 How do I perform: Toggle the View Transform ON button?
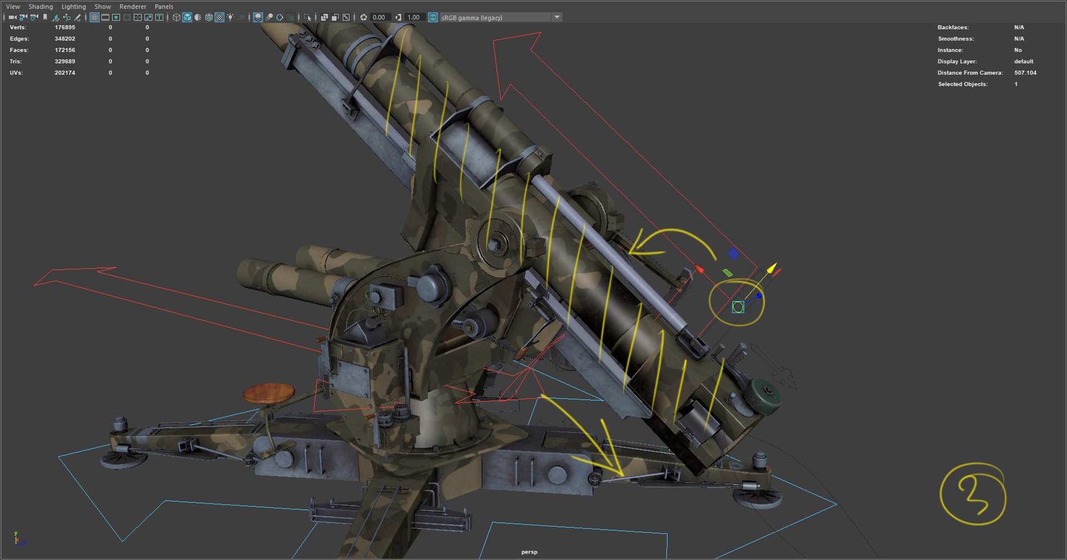click(x=433, y=17)
